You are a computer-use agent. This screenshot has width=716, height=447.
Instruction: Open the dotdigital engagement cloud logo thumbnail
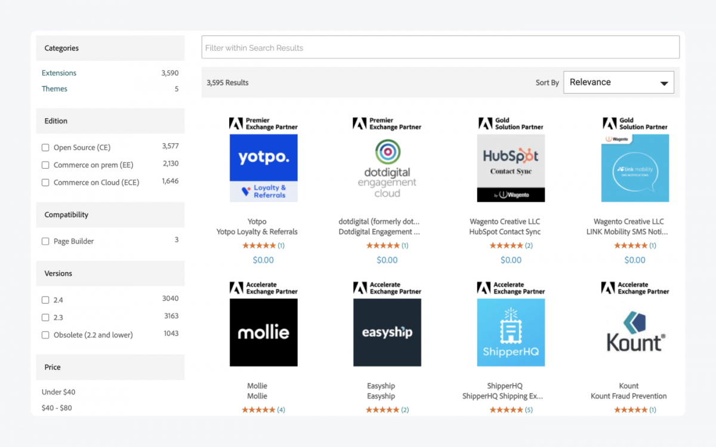click(x=387, y=168)
